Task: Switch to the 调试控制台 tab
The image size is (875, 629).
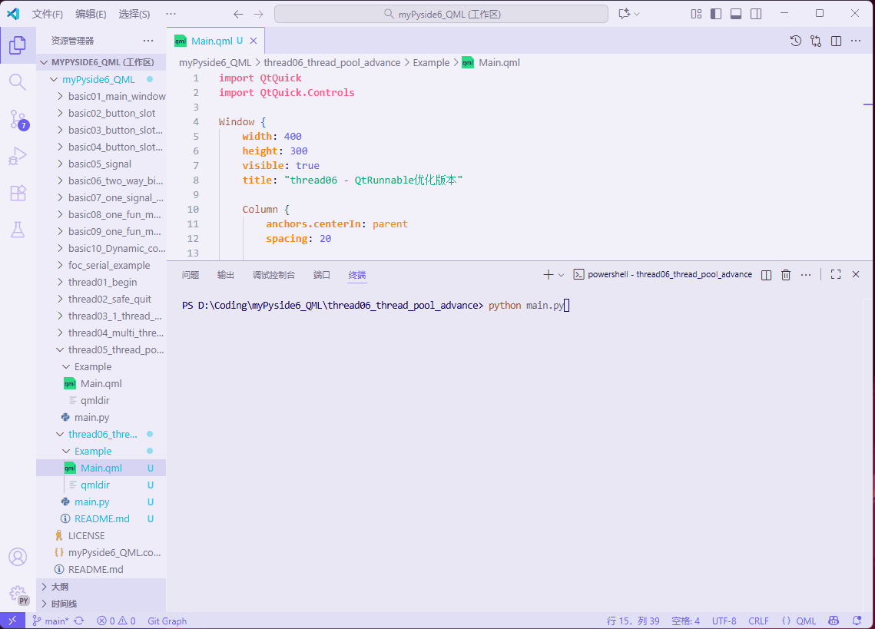Action: [273, 274]
